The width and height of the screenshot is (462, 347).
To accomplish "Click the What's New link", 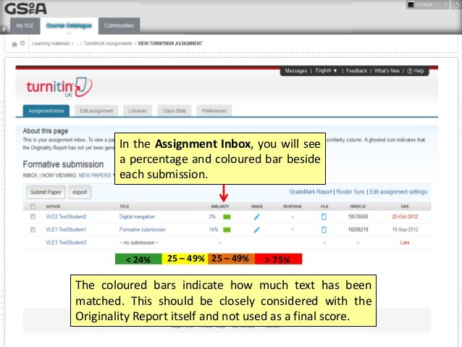I will pyautogui.click(x=387, y=71).
